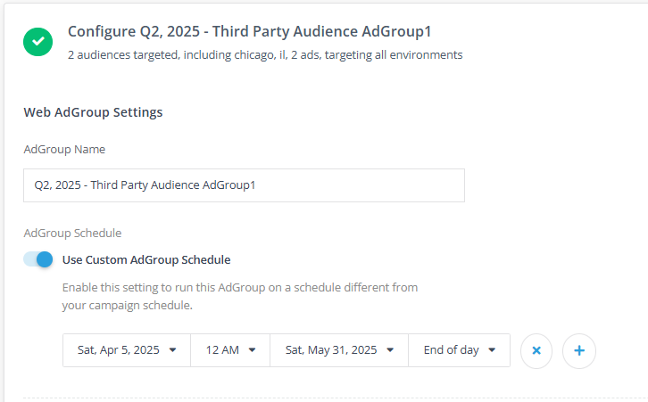Click the audiences targeted summary line

click(265, 55)
